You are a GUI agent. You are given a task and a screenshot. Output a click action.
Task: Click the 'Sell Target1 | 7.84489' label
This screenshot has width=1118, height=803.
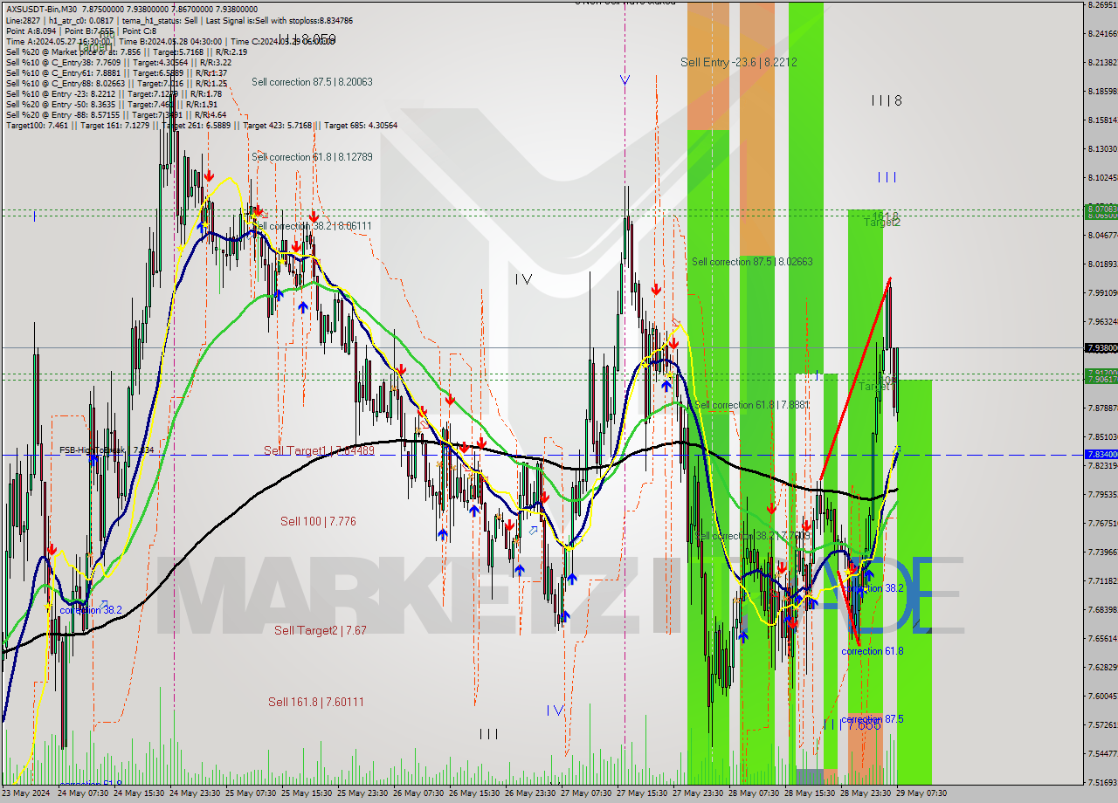(319, 451)
